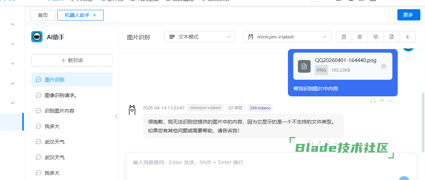This screenshot has height=180, width=425.
Task: Open the minicpm-v:latest model dropdown
Action: pyautogui.click(x=287, y=37)
